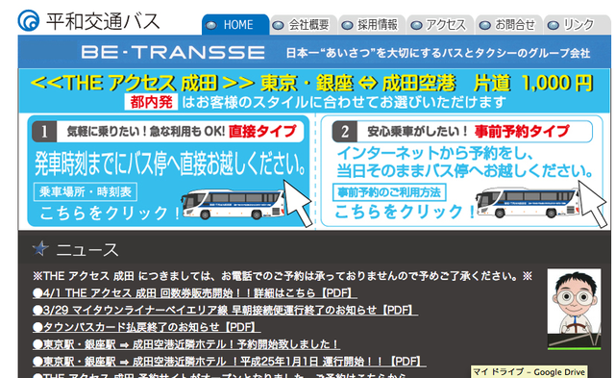Click the 事前予約タイプ red heading text
This screenshot has width=615, height=378.
522,132
